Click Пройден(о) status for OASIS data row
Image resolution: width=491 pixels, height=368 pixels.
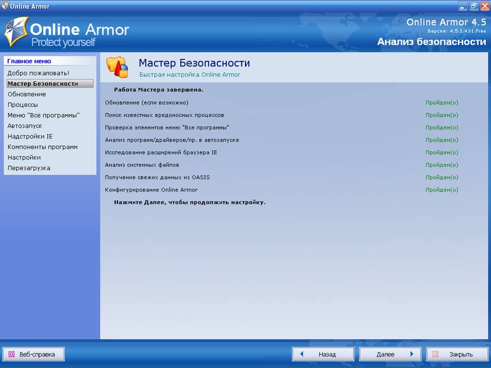tap(442, 178)
